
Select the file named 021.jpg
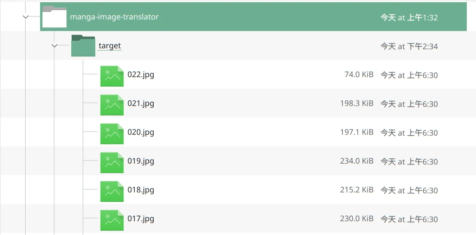coord(141,103)
